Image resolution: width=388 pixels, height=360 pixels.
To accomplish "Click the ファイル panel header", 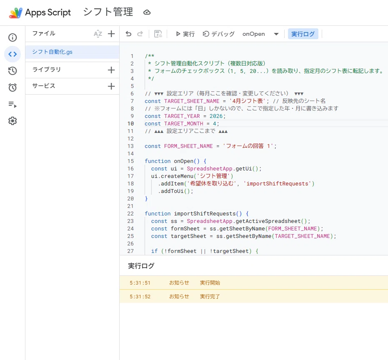I will tap(43, 33).
